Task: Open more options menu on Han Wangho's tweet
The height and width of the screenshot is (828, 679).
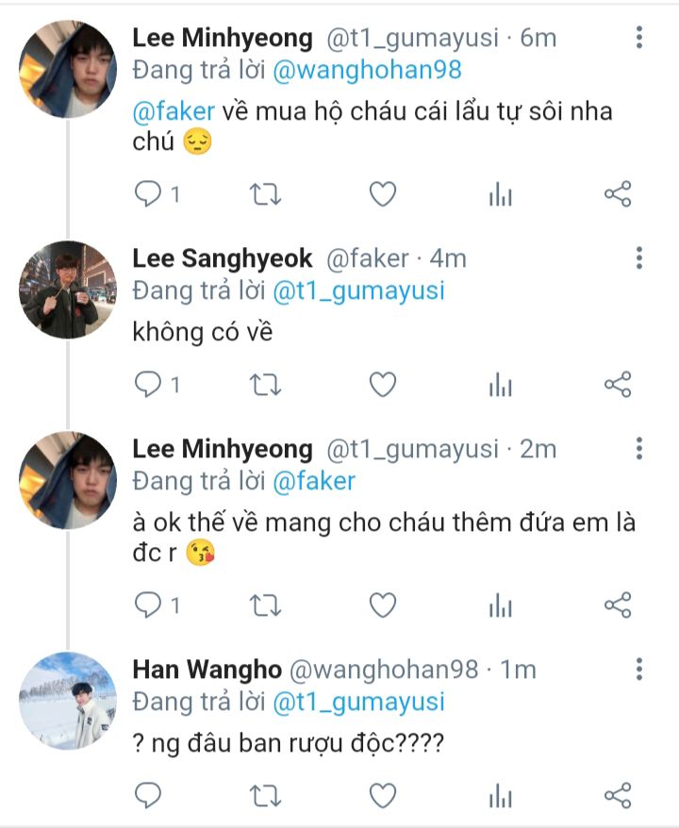Action: click(x=639, y=670)
